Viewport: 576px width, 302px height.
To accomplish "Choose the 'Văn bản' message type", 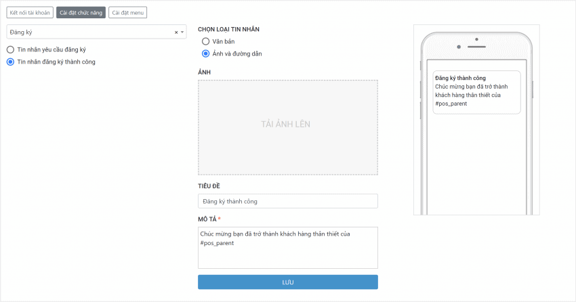I will click(206, 41).
